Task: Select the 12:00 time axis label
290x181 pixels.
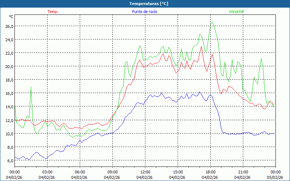Action: pos(145,172)
